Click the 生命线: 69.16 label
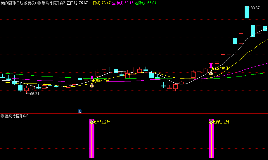268x160 pixels. coord(123,3)
